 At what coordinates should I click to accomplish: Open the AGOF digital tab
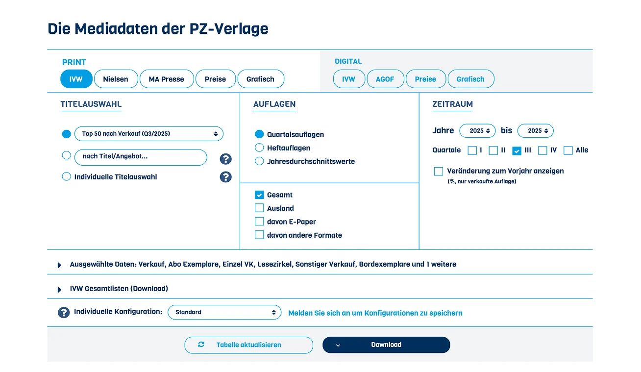point(385,79)
